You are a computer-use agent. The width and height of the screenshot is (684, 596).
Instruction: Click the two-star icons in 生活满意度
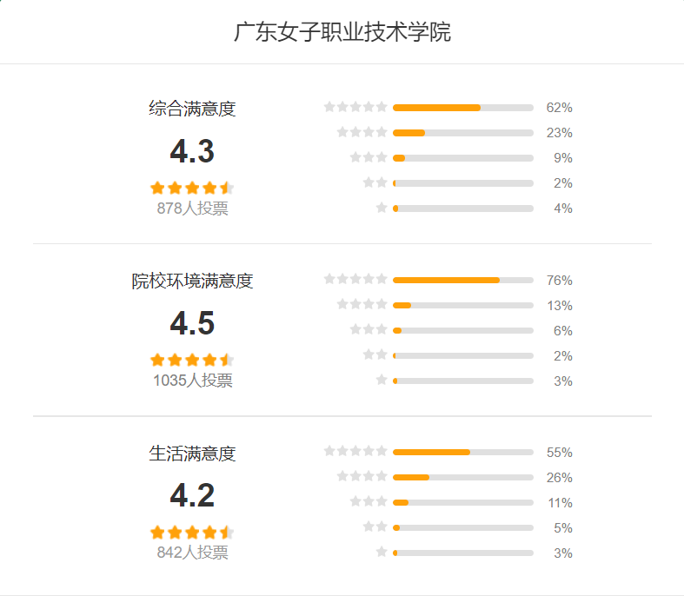point(375,526)
